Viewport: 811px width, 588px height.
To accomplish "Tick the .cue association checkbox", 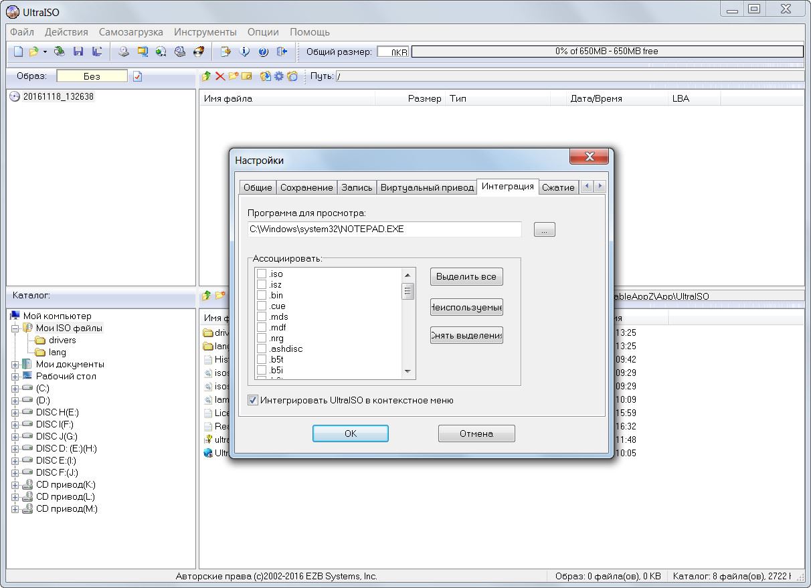I will [262, 306].
